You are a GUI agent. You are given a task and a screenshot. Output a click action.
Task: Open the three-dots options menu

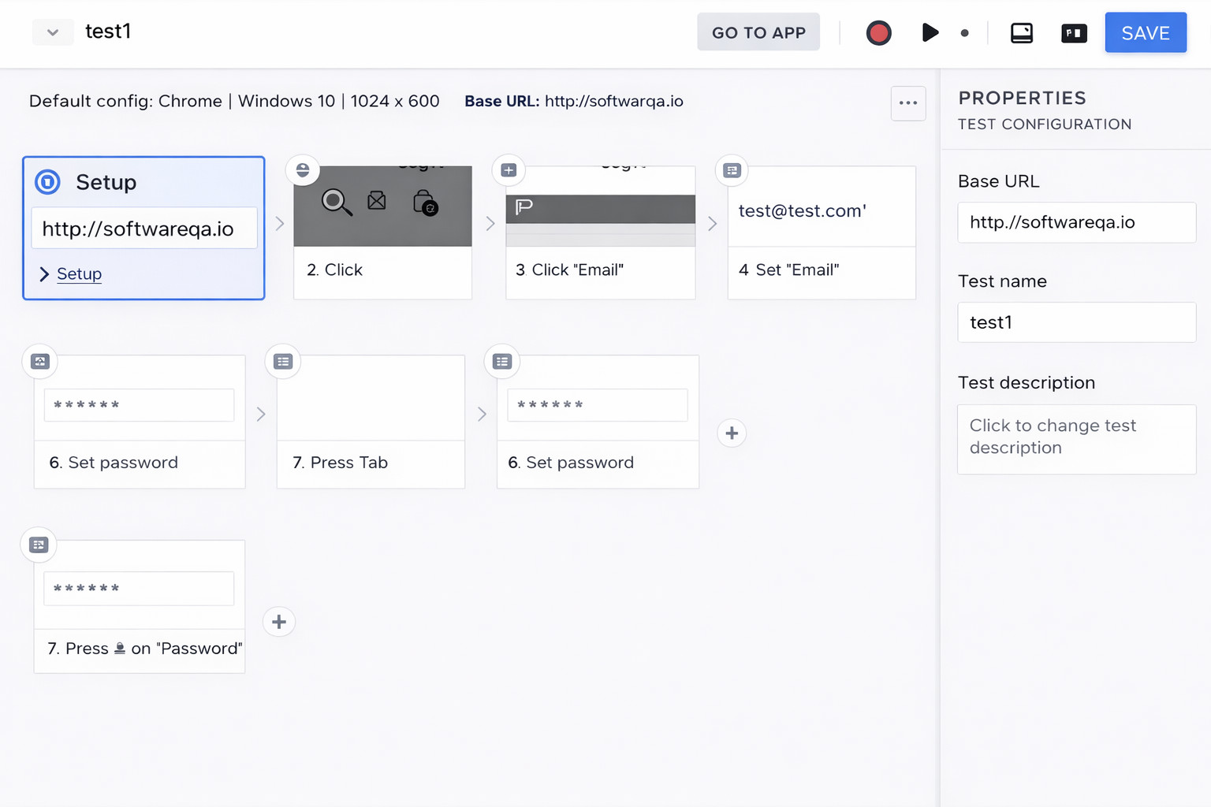tap(907, 103)
